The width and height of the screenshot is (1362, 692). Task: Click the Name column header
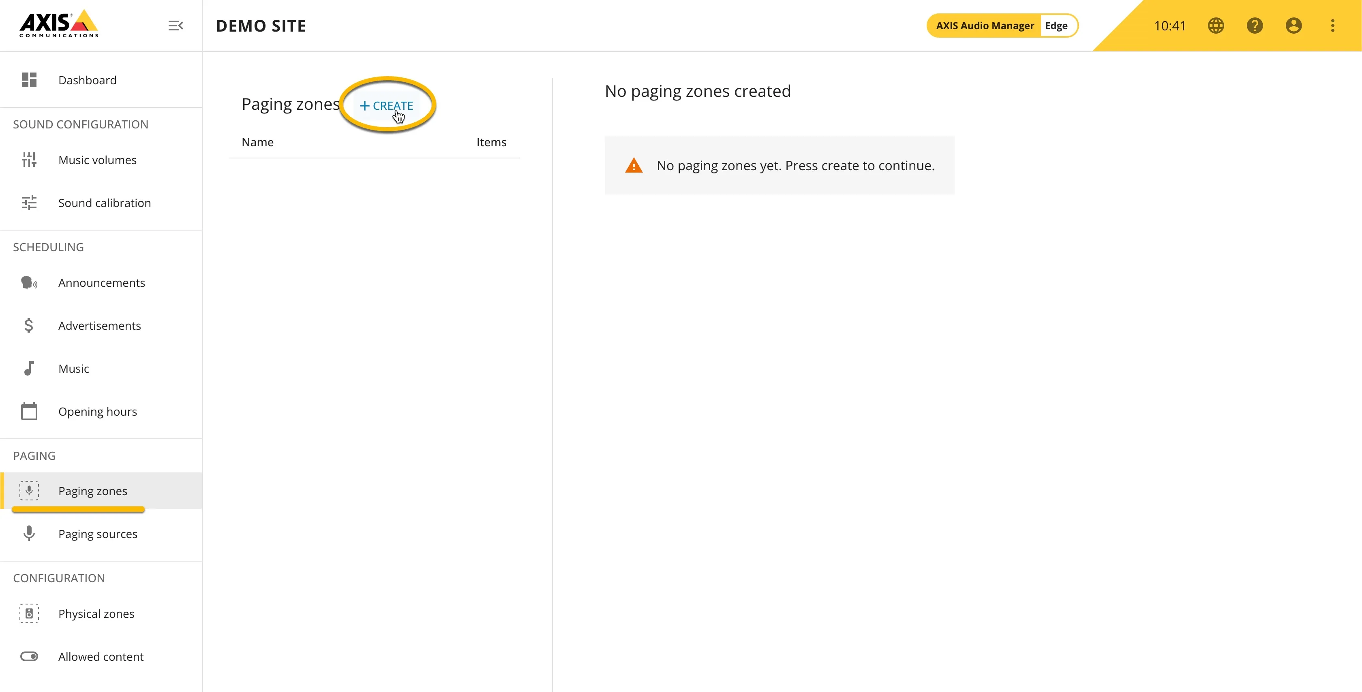pyautogui.click(x=257, y=142)
